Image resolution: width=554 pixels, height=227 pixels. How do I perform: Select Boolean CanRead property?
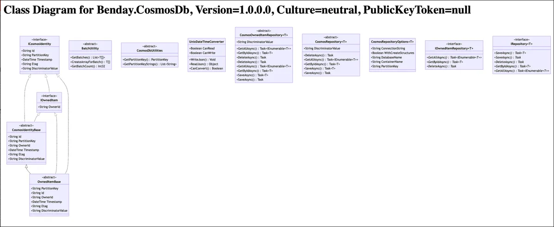pyautogui.click(x=202, y=49)
